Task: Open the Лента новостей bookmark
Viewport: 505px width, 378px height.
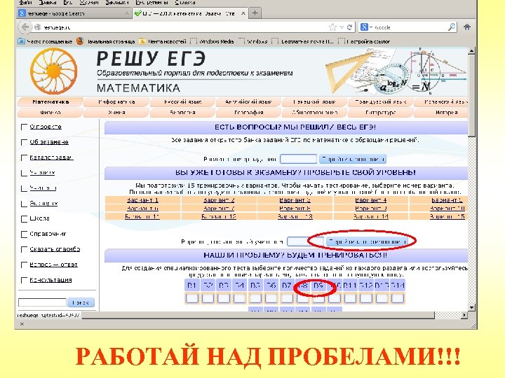Action: click(163, 41)
